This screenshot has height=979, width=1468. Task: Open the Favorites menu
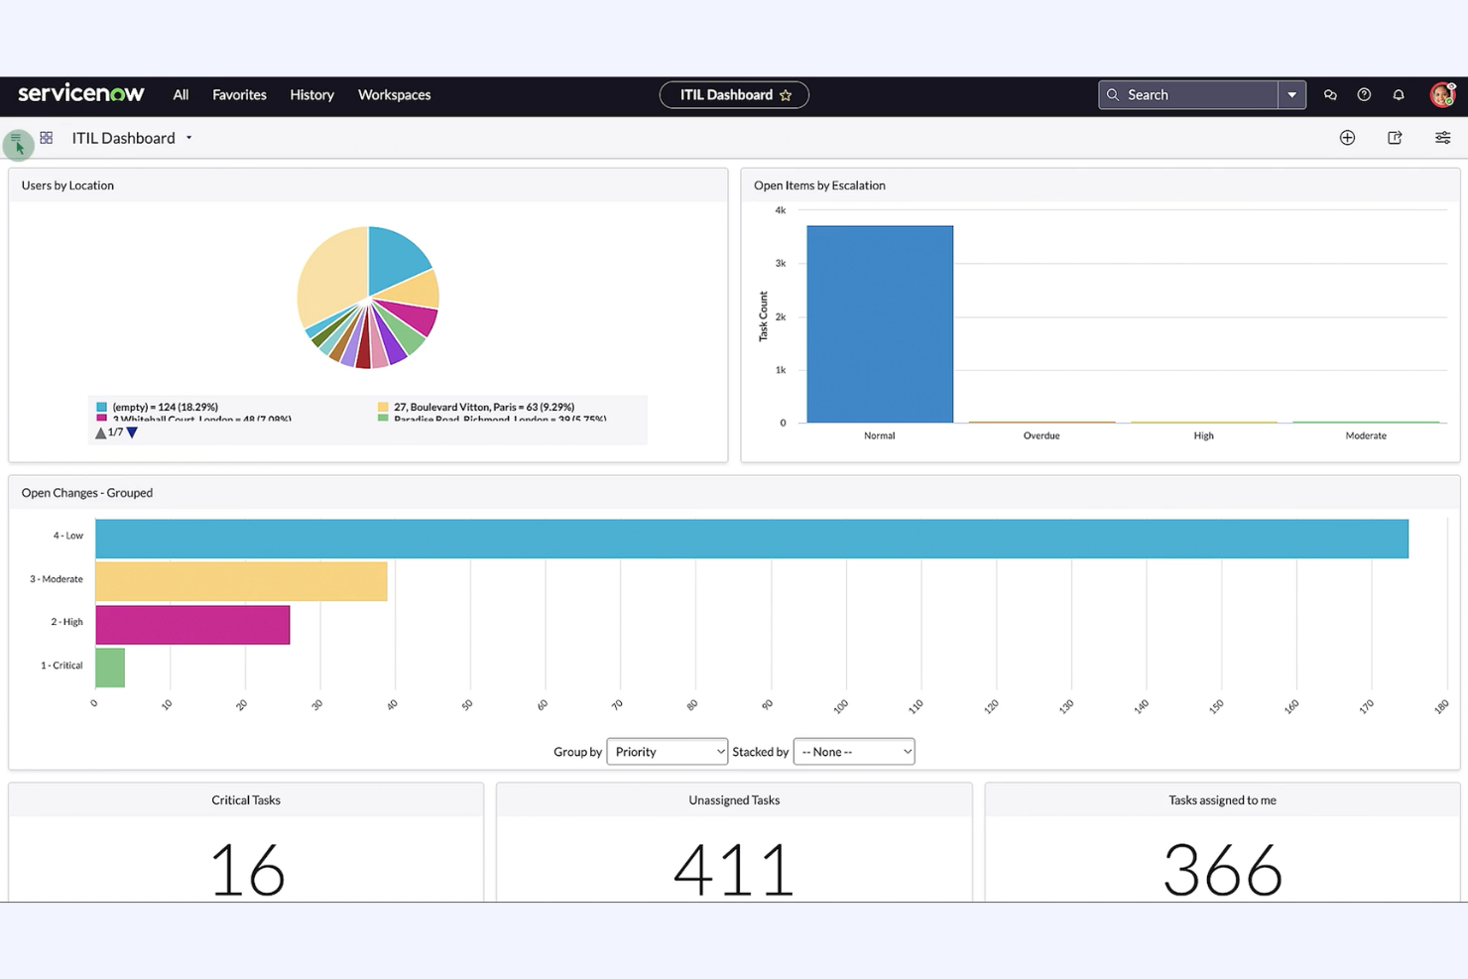coord(239,94)
